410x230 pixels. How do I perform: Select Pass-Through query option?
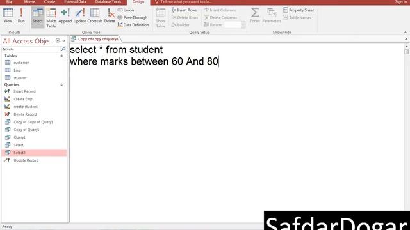pos(133,17)
